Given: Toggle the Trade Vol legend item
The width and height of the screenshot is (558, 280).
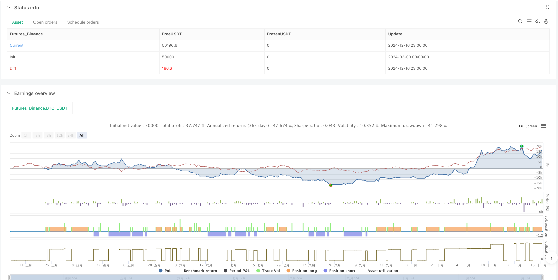Looking at the screenshot, I should click(268, 271).
